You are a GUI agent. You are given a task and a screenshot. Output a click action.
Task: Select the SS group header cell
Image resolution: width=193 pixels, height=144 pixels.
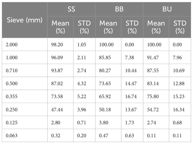pyautogui.click(x=71, y=9)
